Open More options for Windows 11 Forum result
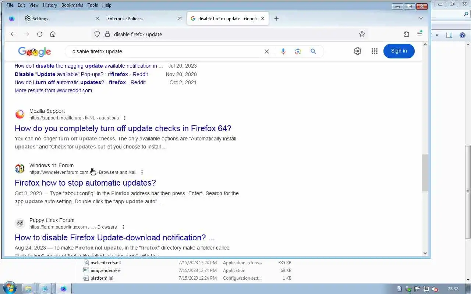The image size is (471, 294). [x=142, y=172]
